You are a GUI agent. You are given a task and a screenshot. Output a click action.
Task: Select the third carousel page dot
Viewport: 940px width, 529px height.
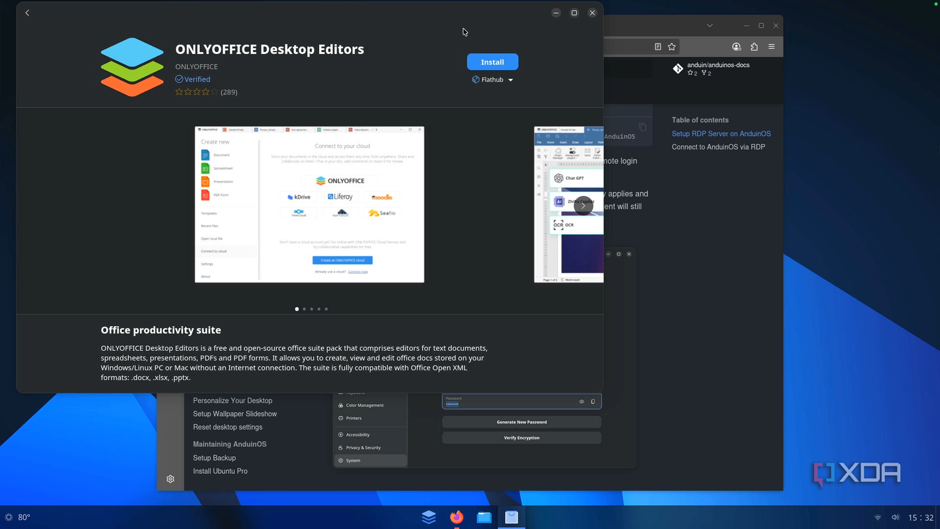[x=311, y=309]
